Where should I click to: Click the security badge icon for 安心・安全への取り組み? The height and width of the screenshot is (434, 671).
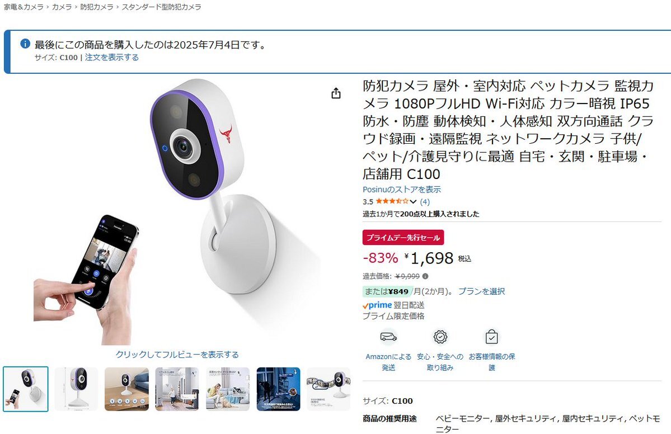click(x=440, y=337)
